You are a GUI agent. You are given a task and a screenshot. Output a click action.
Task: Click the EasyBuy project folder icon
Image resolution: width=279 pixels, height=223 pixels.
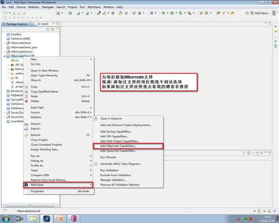click(8, 34)
